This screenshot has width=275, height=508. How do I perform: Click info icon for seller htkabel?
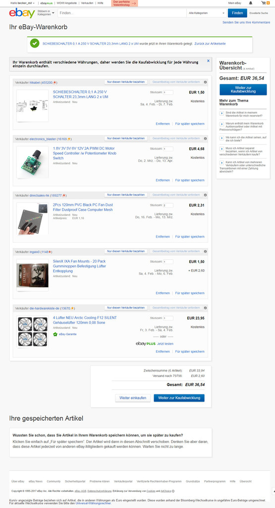pyautogui.click(x=205, y=82)
